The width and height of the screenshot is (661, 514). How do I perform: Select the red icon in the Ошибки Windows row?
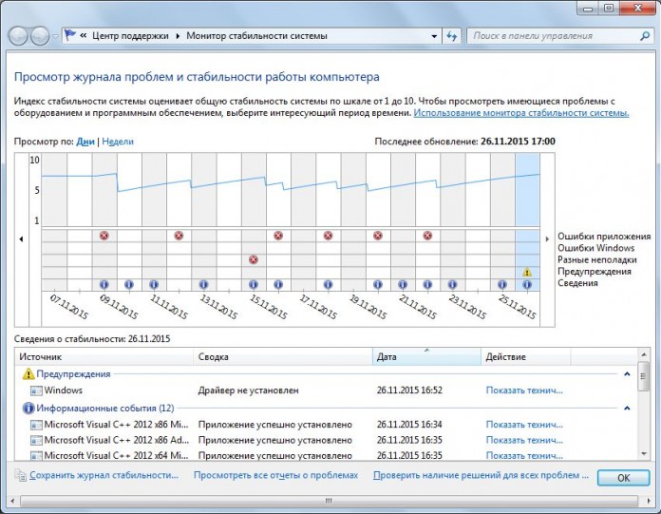click(x=254, y=259)
